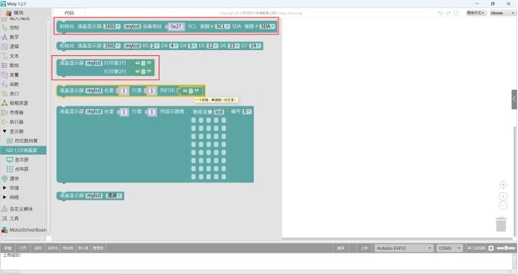Open the help question mark icon
The height and width of the screenshot is (275, 518).
click(456, 13)
